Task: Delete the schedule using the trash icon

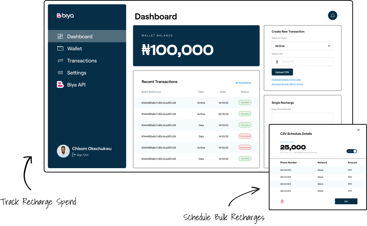Action: 282,201
